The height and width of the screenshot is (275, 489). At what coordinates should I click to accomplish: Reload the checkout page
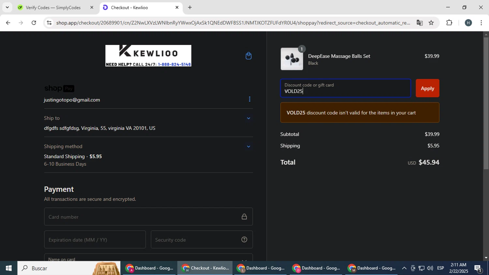click(x=34, y=23)
